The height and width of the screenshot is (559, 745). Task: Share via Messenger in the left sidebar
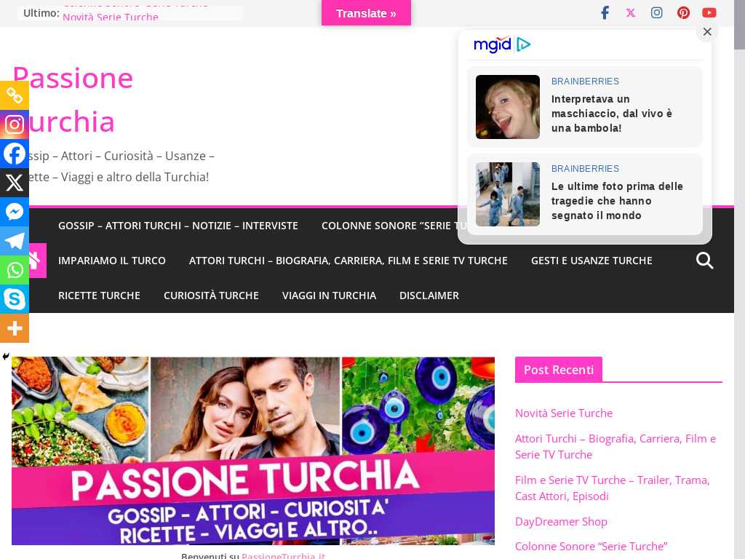coord(15,212)
